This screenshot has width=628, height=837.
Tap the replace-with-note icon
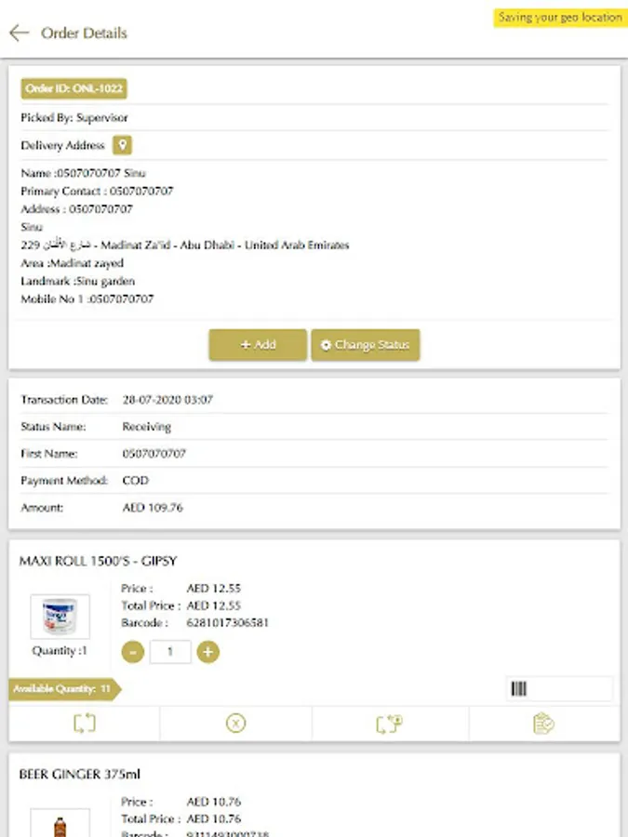[x=389, y=723]
